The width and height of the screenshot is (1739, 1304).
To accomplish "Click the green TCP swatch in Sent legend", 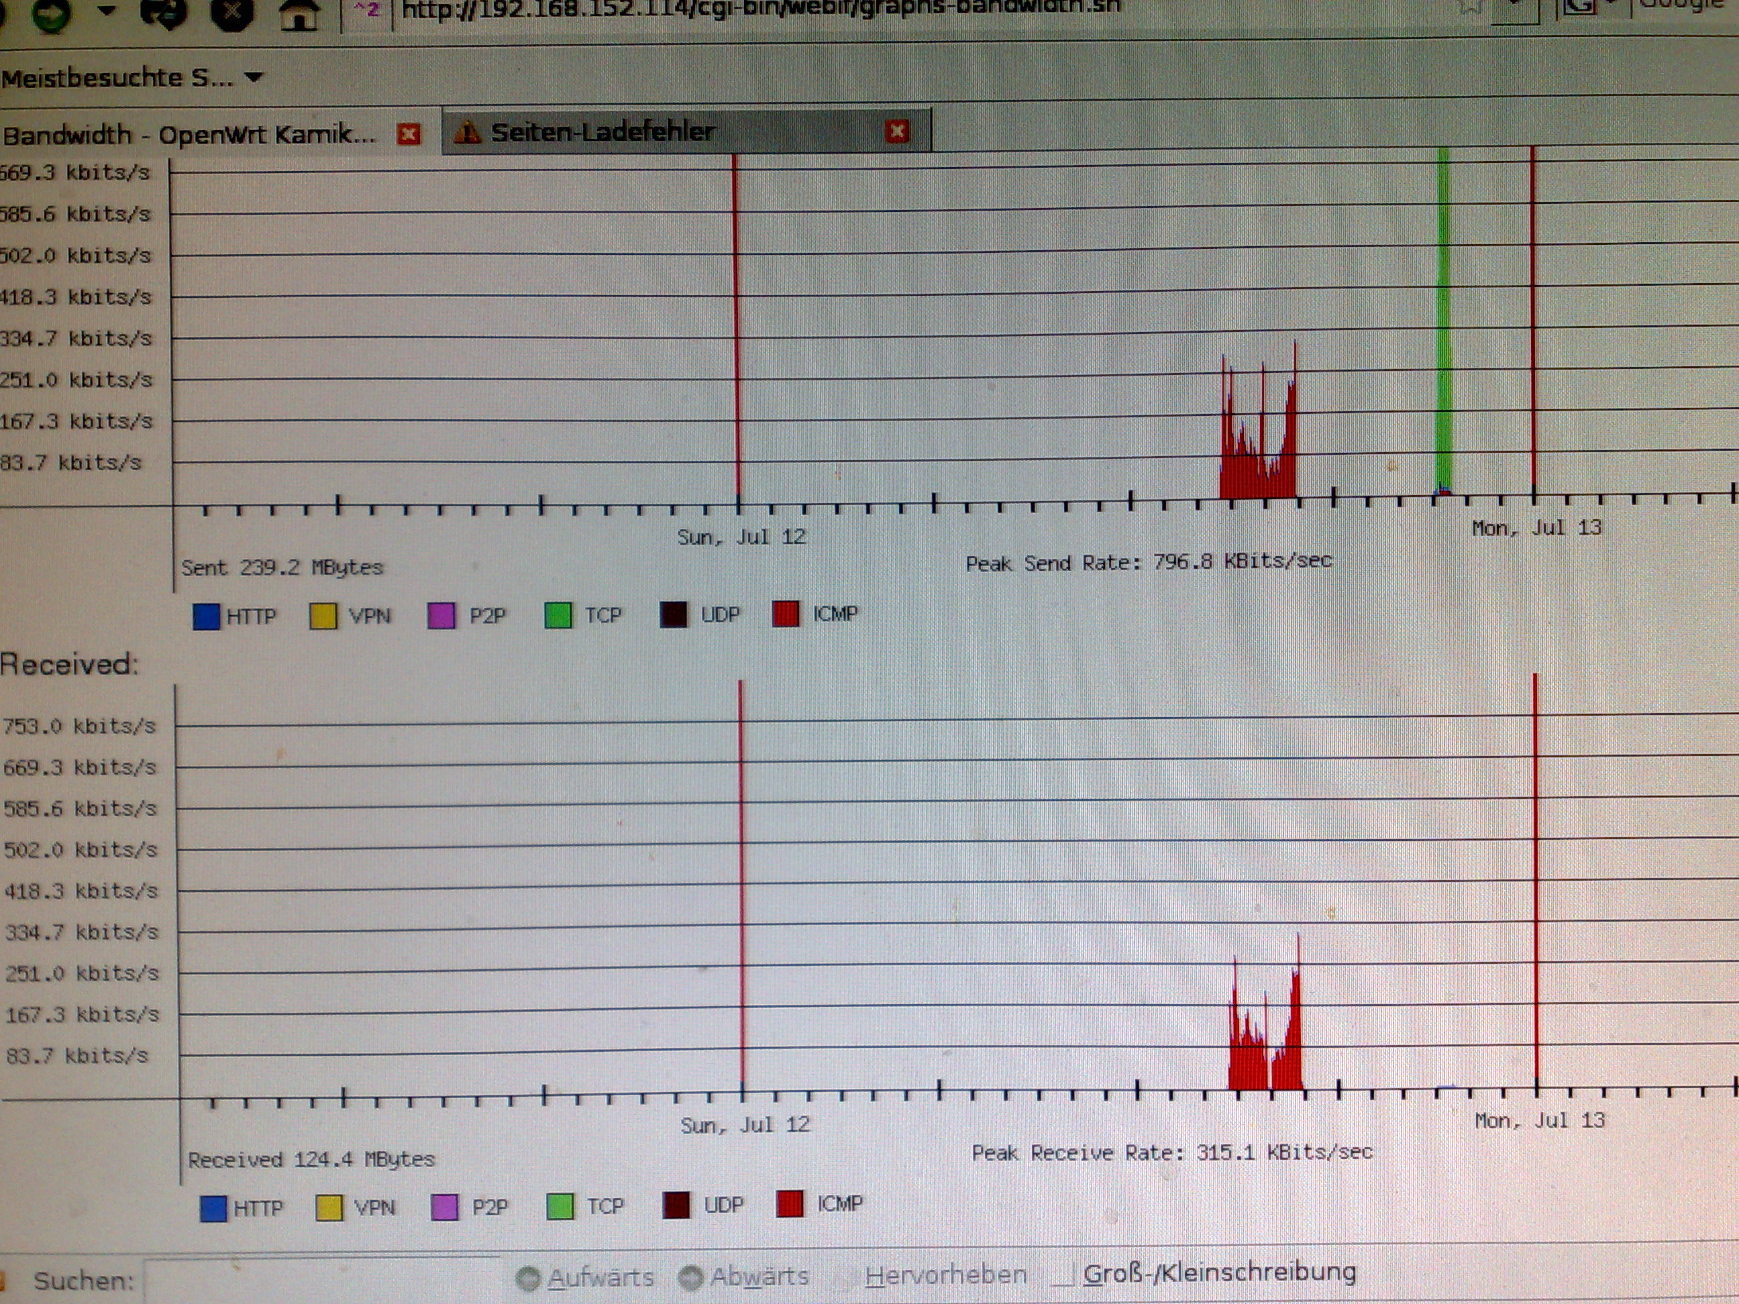I will pyautogui.click(x=558, y=616).
